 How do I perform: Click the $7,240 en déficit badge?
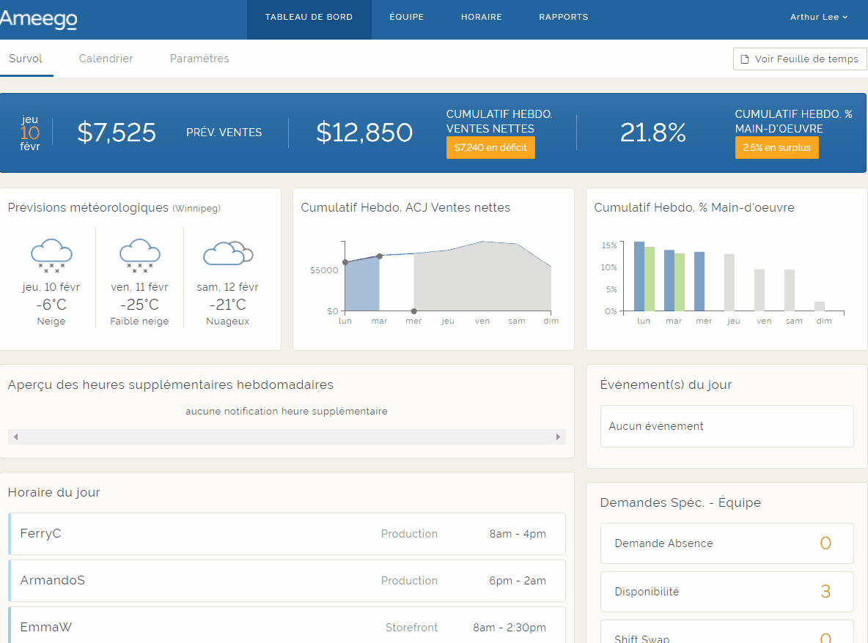click(490, 147)
